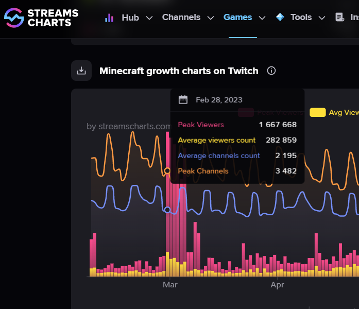Click the 'Minecraft growth charts on Twitch' heading

pos(179,71)
